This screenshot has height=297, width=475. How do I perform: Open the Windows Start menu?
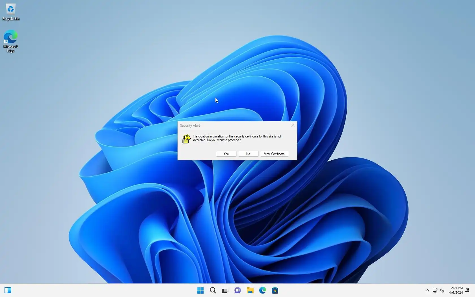coord(200,290)
